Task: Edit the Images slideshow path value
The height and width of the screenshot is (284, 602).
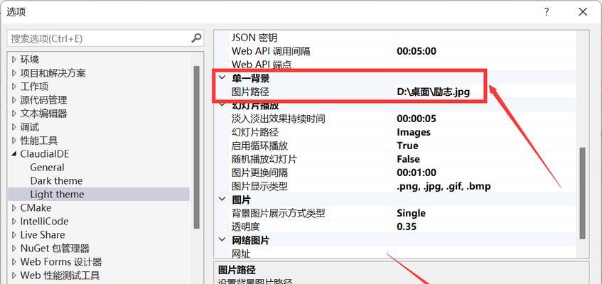Action: pos(414,132)
